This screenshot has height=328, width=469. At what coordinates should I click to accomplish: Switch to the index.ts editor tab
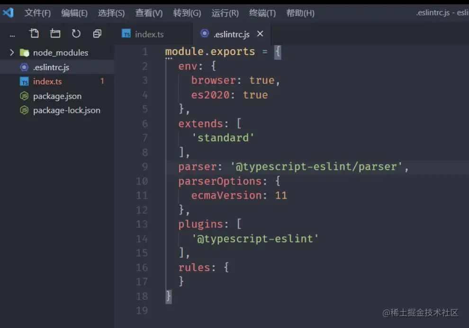tap(149, 34)
